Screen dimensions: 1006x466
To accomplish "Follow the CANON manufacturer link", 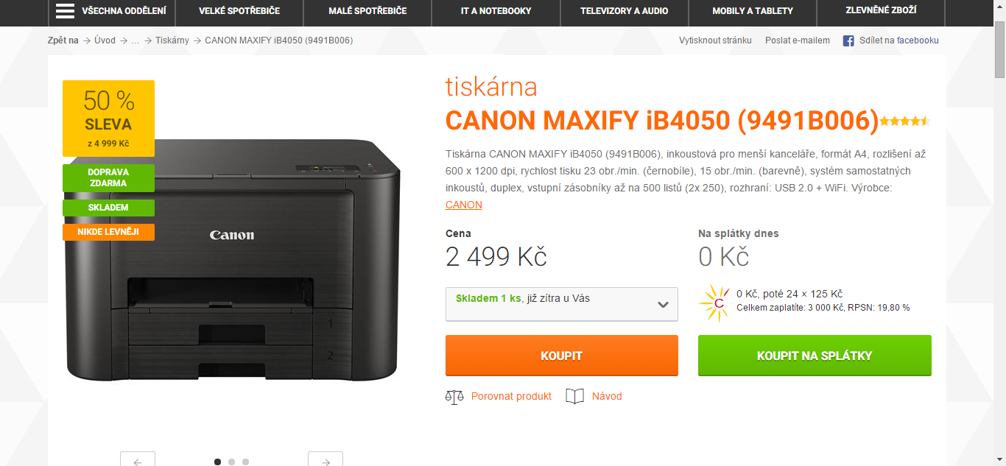I will (464, 205).
